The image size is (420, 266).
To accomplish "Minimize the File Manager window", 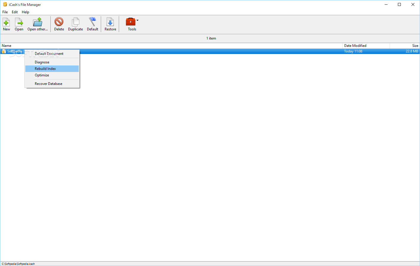I will point(386,4).
